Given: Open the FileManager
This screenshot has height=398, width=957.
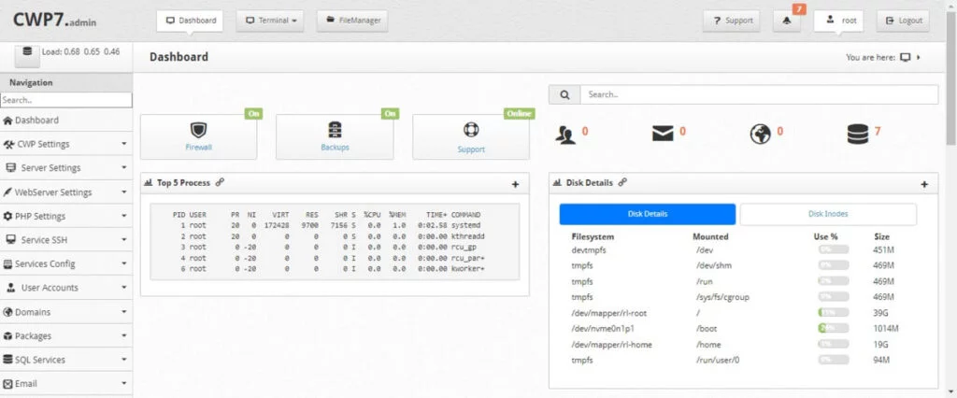Looking at the screenshot, I should click(x=352, y=21).
